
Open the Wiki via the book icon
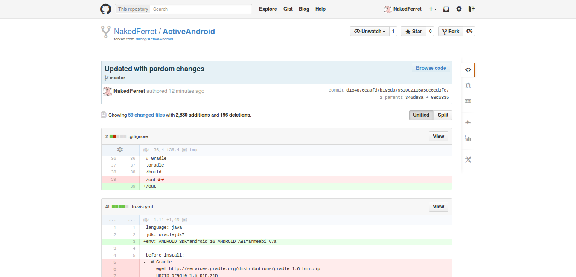(x=468, y=101)
